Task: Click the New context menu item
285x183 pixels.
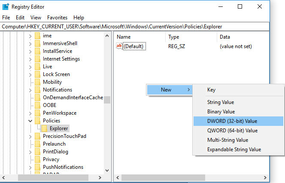Action: pyautogui.click(x=170, y=90)
